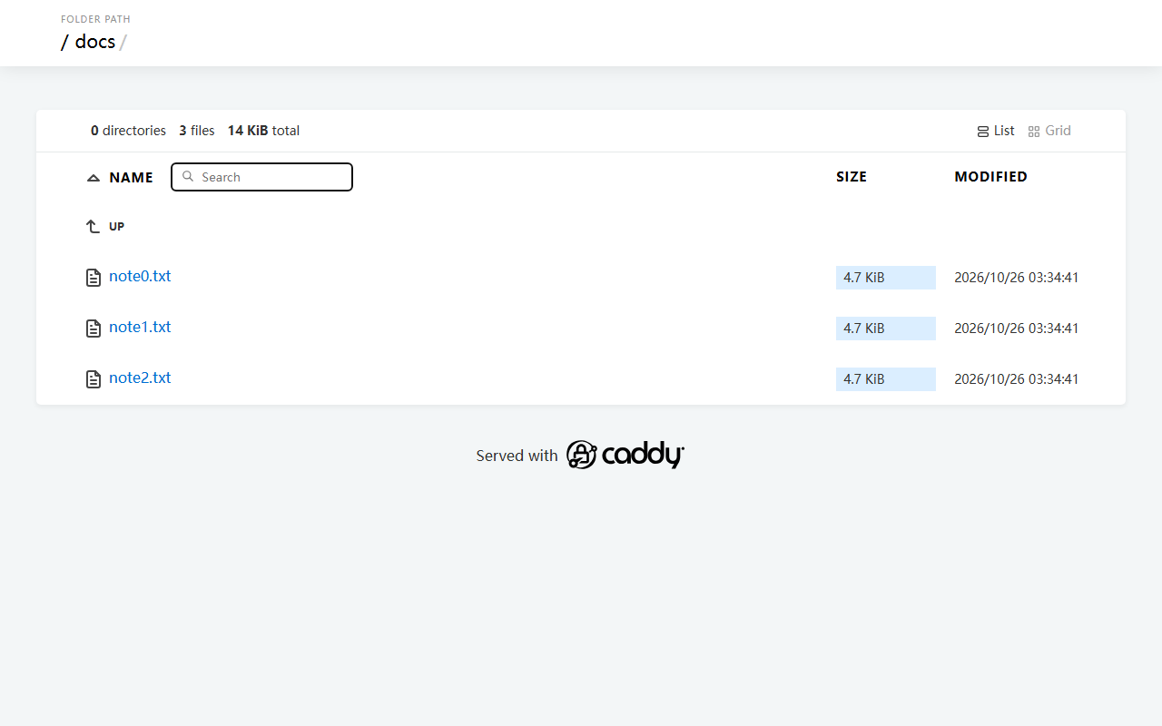This screenshot has height=726, width=1162.
Task: Go up to parent directory
Action: point(105,227)
